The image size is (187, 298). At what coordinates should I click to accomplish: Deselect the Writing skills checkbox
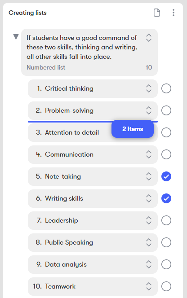[166, 198]
